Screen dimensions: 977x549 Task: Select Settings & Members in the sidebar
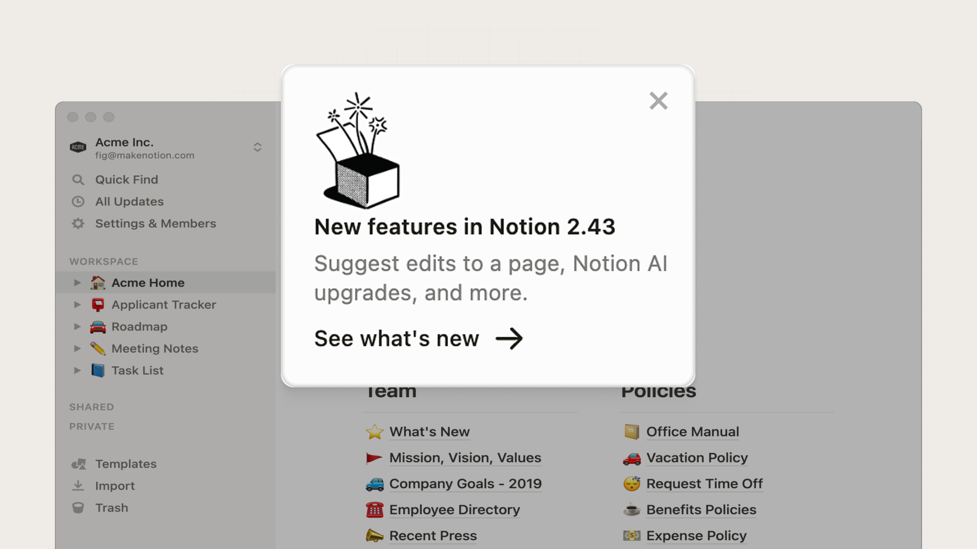click(x=155, y=223)
